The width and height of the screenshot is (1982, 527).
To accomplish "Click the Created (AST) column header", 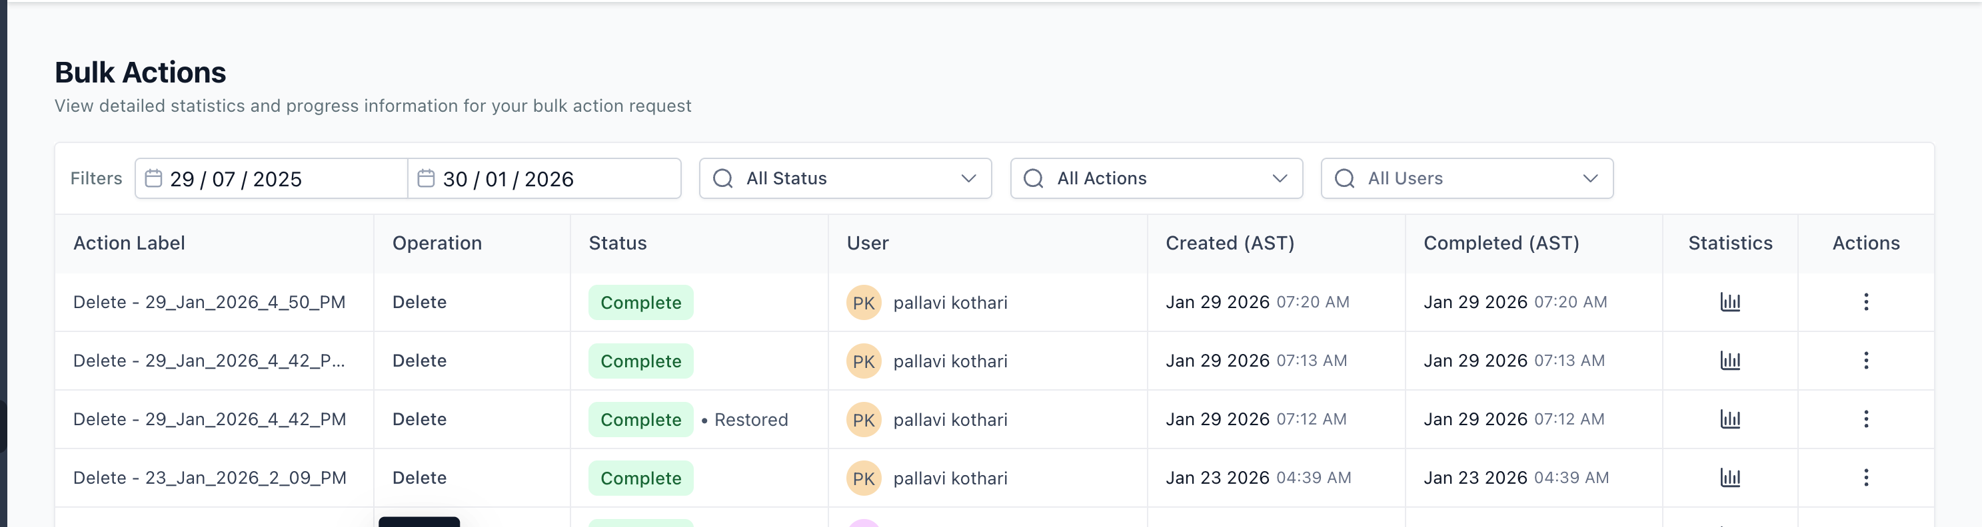I will [1230, 244].
